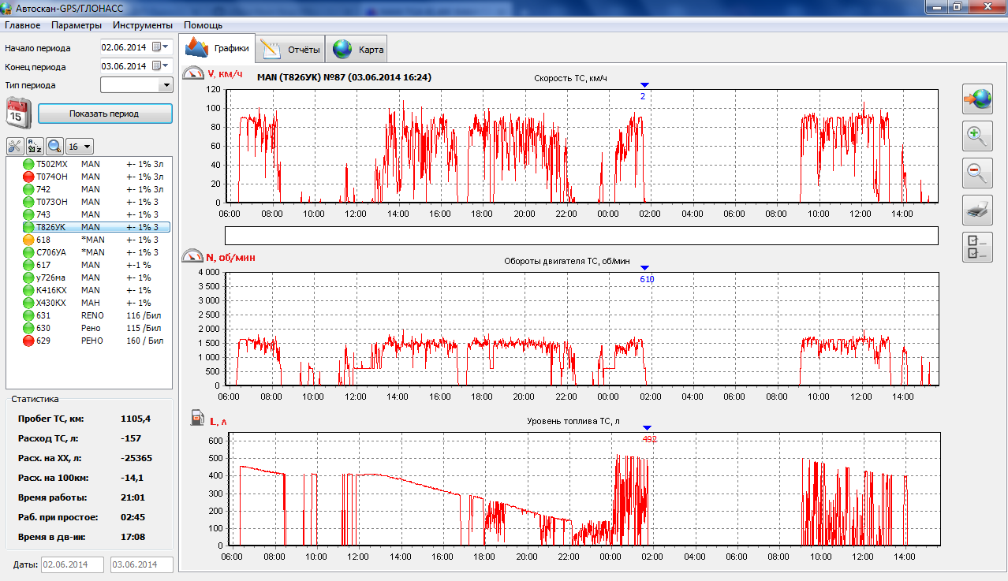Expand the Тип периода combo box

click(166, 85)
